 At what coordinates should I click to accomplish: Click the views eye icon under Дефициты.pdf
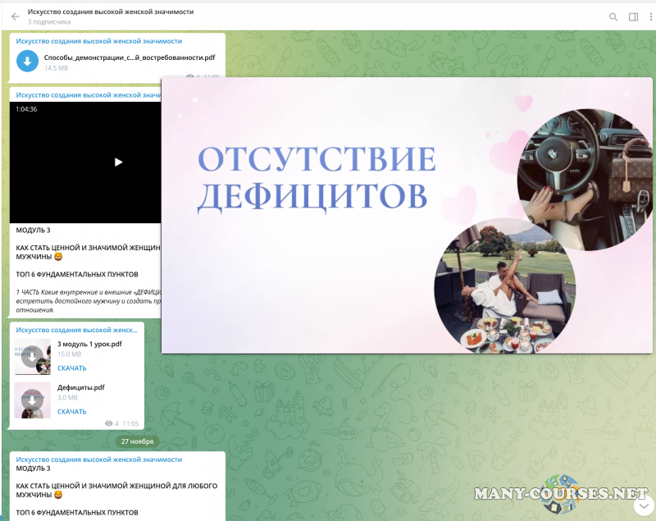coord(108,423)
